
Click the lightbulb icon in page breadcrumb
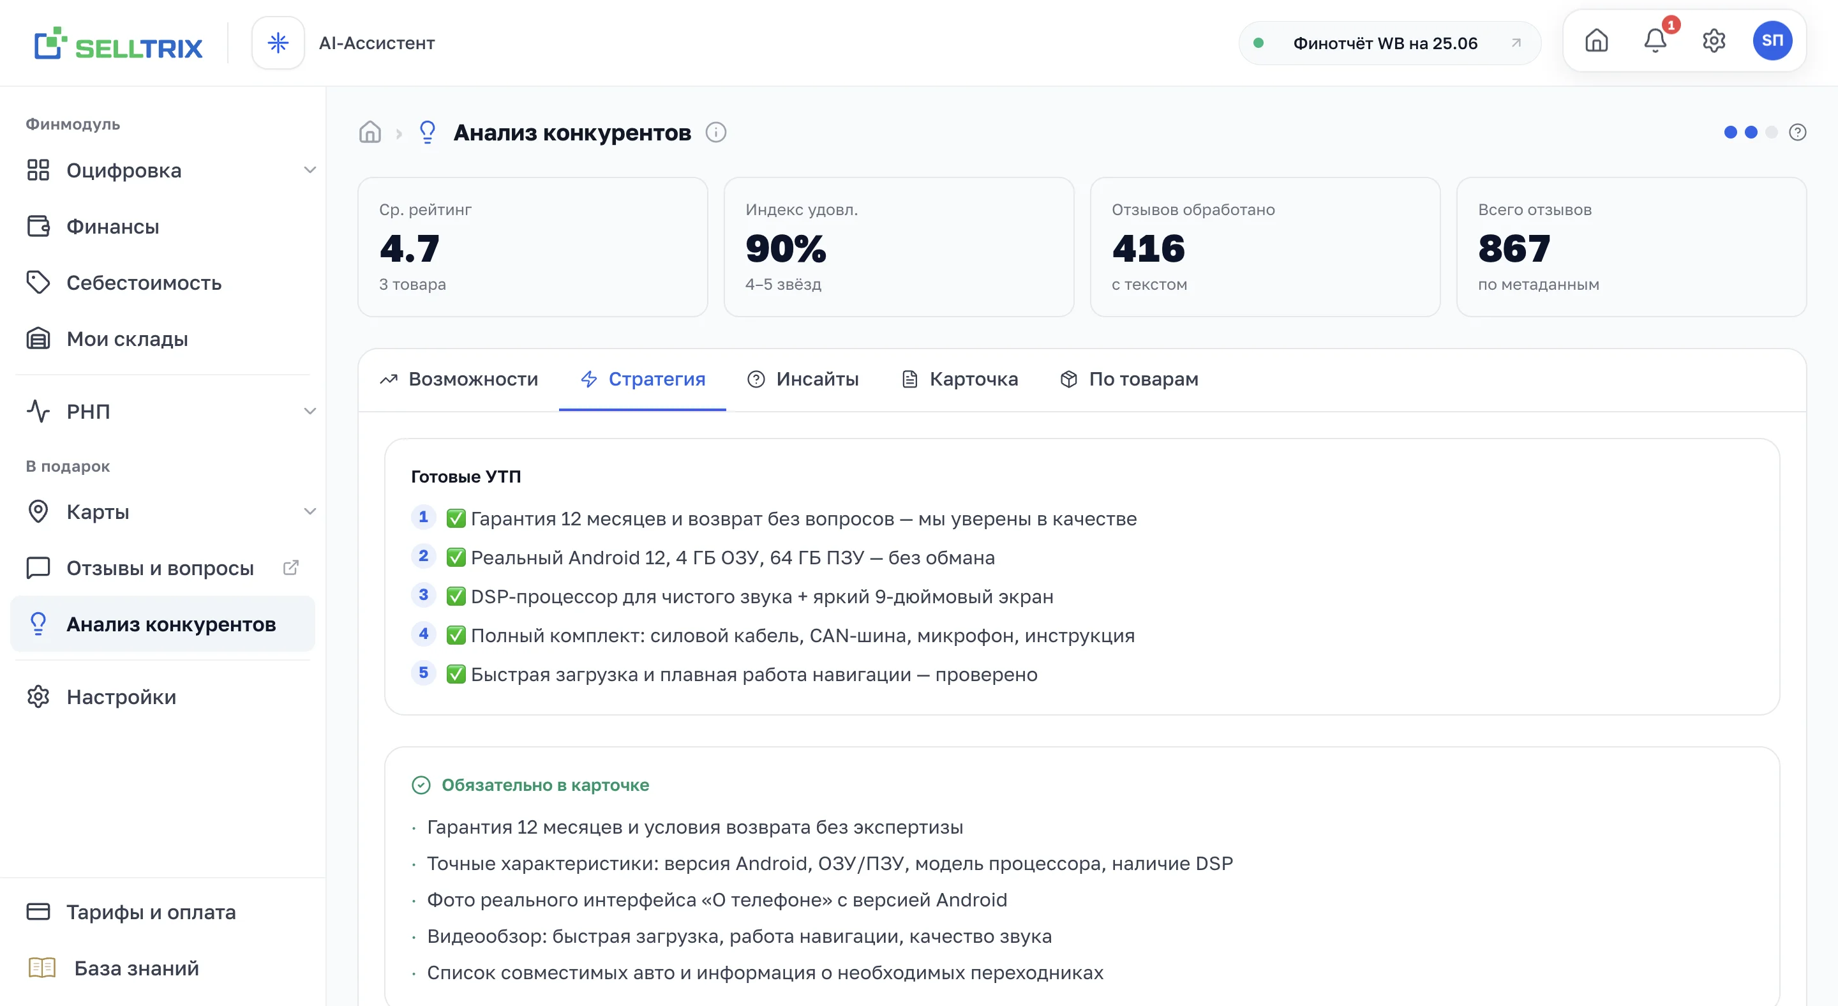pos(428,132)
